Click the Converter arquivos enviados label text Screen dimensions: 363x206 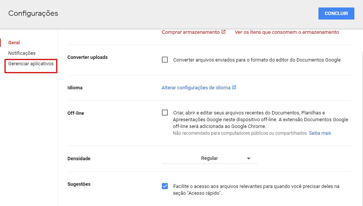pos(257,60)
